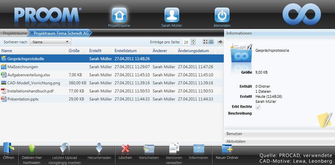The height and width of the screenshot is (165, 335).
Task: Click the Informieren envelope icon
Action: [198, 149]
